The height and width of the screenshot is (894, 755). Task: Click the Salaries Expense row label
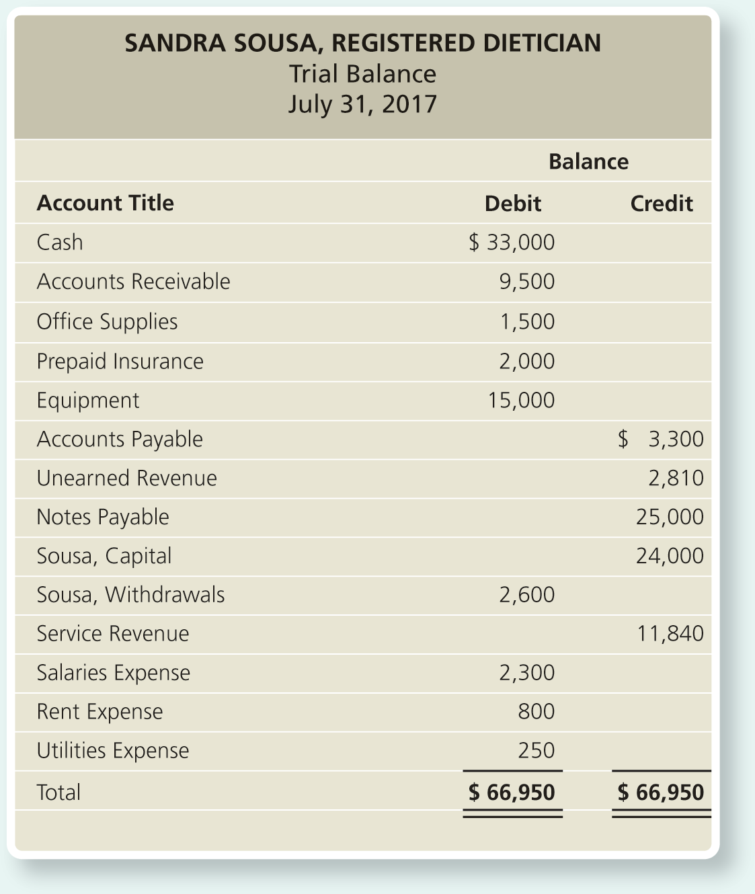114,673
